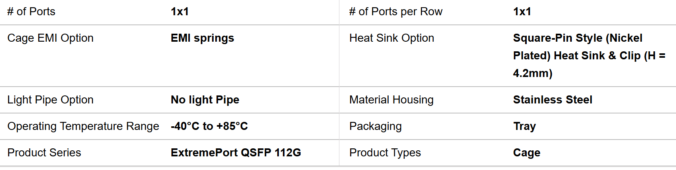Select the 'Tray' packaging value

coord(524,126)
